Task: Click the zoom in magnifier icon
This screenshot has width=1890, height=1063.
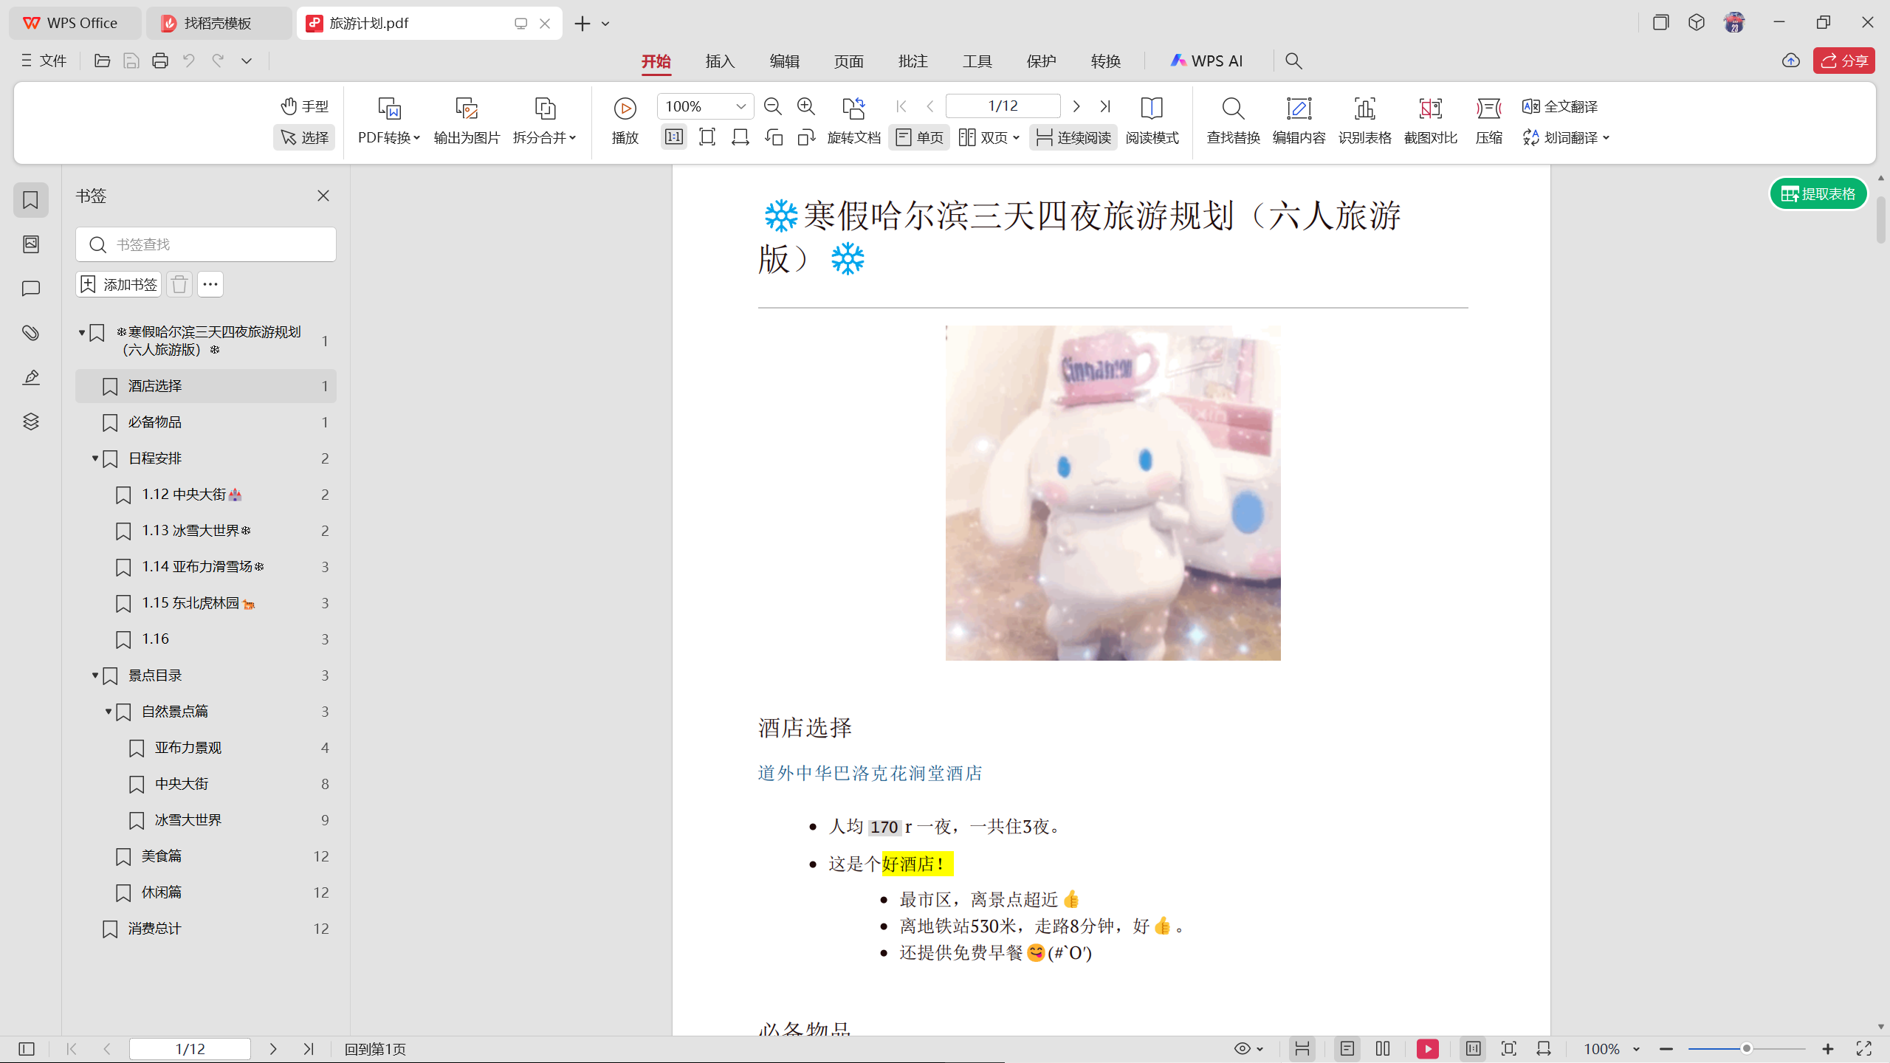Action: click(805, 106)
